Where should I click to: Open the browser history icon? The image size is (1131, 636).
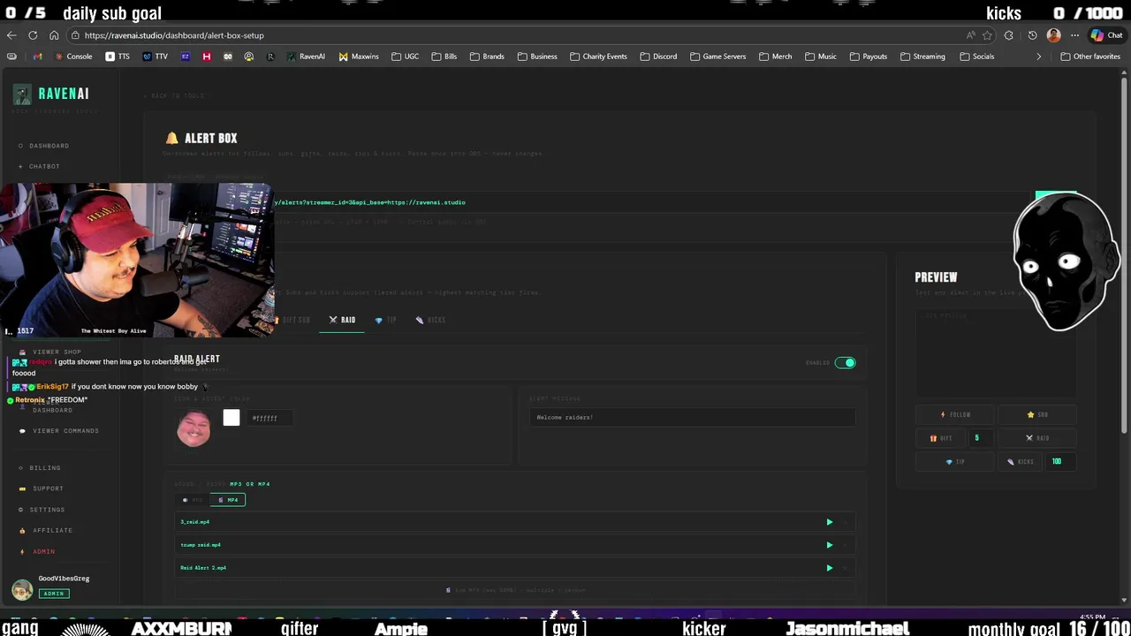click(1032, 35)
